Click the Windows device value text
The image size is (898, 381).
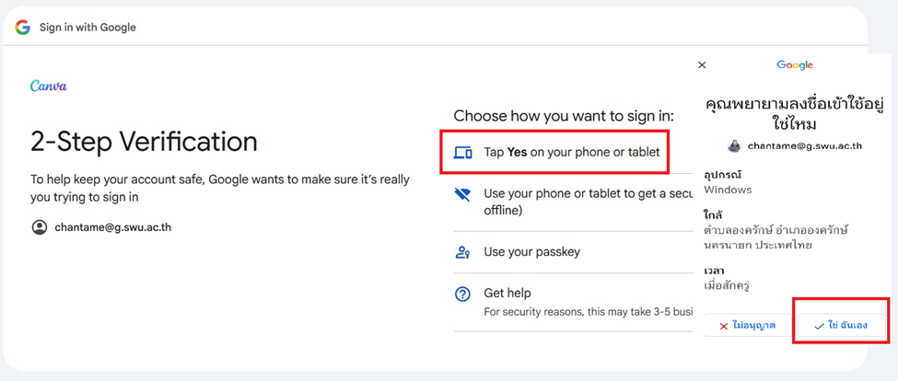tap(728, 190)
